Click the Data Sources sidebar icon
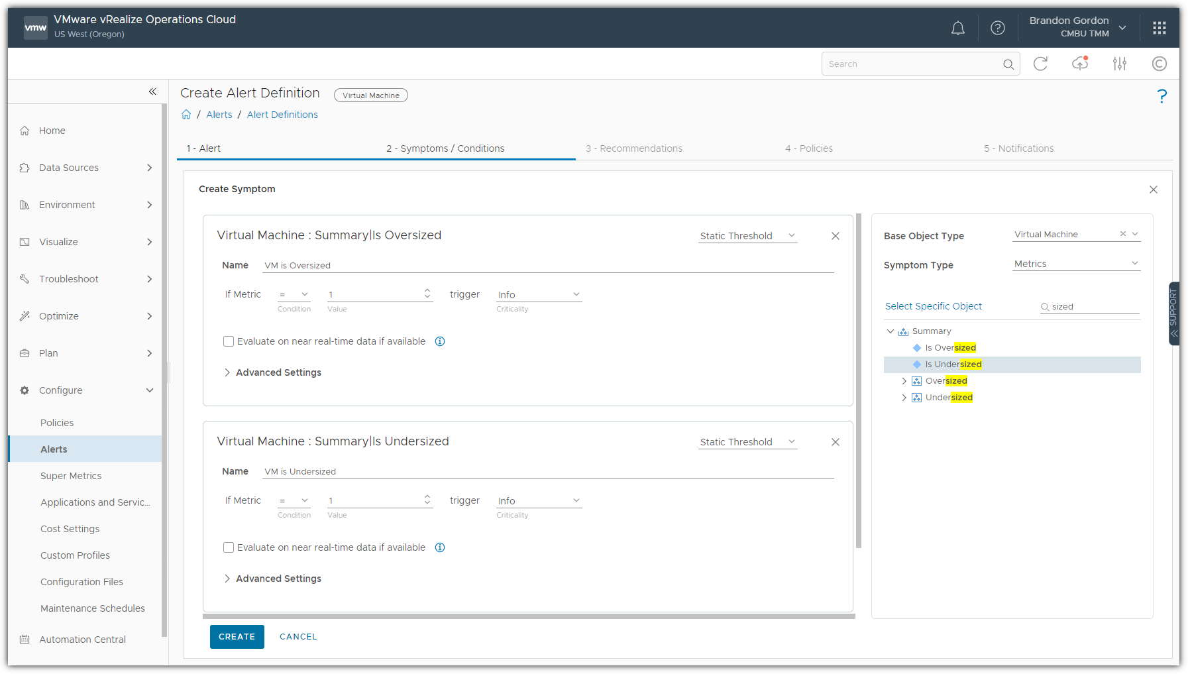The height and width of the screenshot is (674, 1188). coord(25,168)
